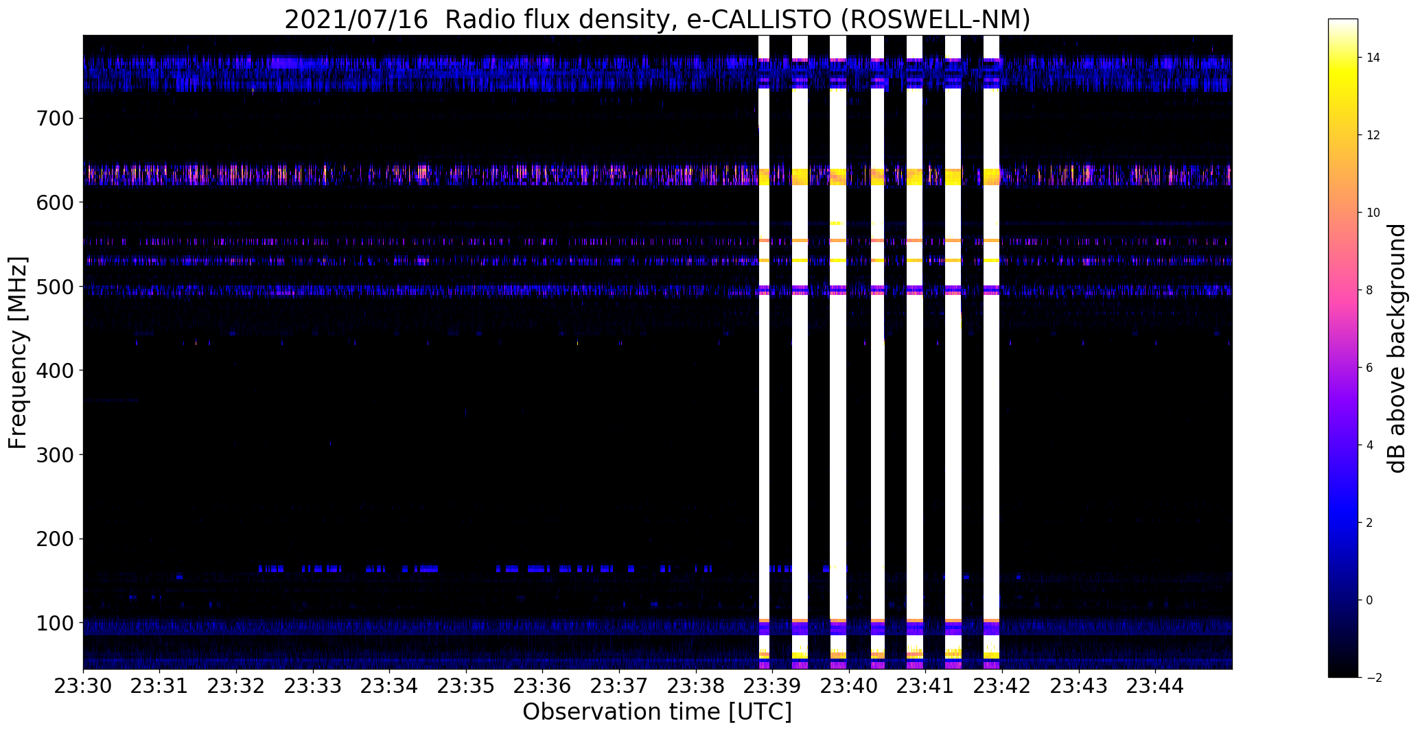Click the 23:33 time tick label
Viewport: 1418px width, 732px height.
(313, 686)
